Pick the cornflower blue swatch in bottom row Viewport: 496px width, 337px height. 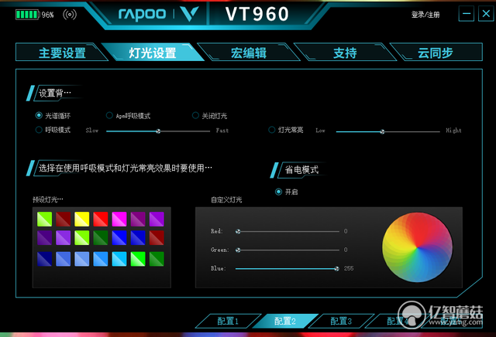[64, 259]
